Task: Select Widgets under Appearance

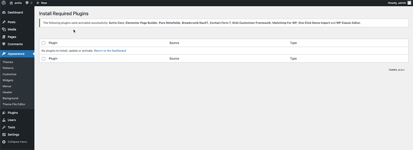Action: coord(8,80)
